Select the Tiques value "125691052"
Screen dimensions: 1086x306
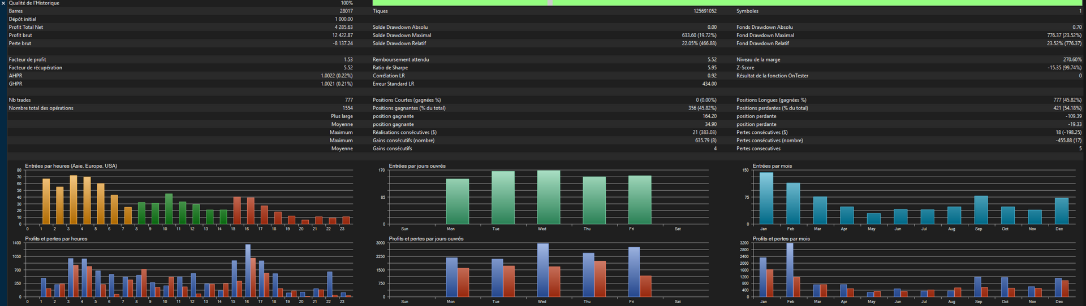tap(705, 11)
